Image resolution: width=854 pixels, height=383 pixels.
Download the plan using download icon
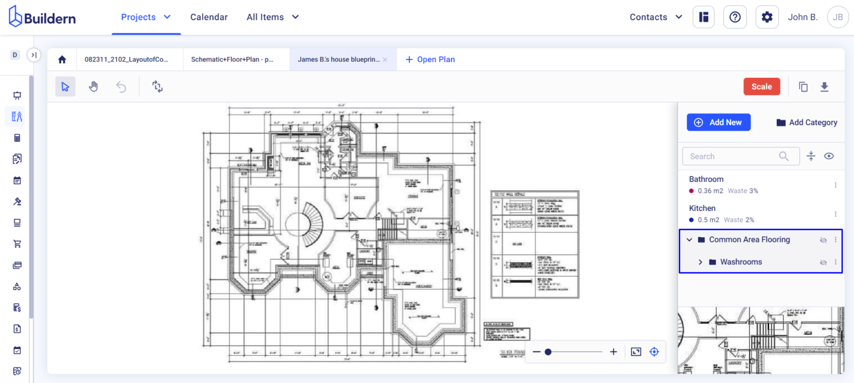click(x=825, y=87)
